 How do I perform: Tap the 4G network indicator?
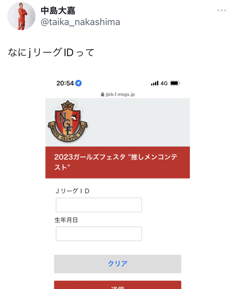click(164, 83)
